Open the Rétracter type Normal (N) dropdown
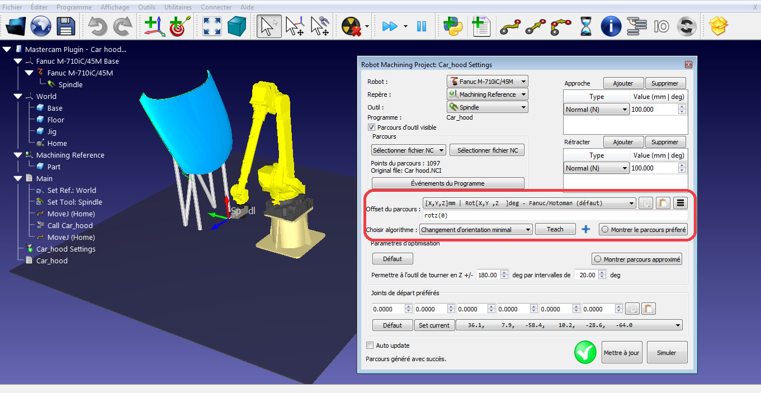761x393 pixels. 597,168
